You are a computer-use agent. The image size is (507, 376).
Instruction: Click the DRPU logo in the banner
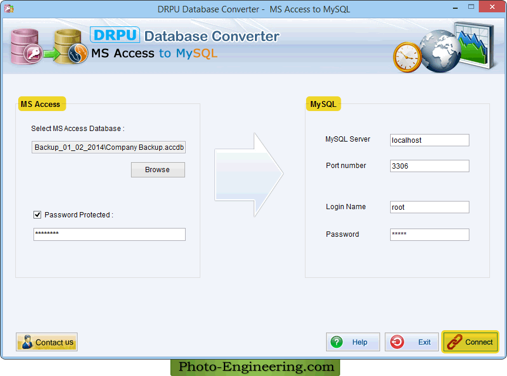(115, 35)
